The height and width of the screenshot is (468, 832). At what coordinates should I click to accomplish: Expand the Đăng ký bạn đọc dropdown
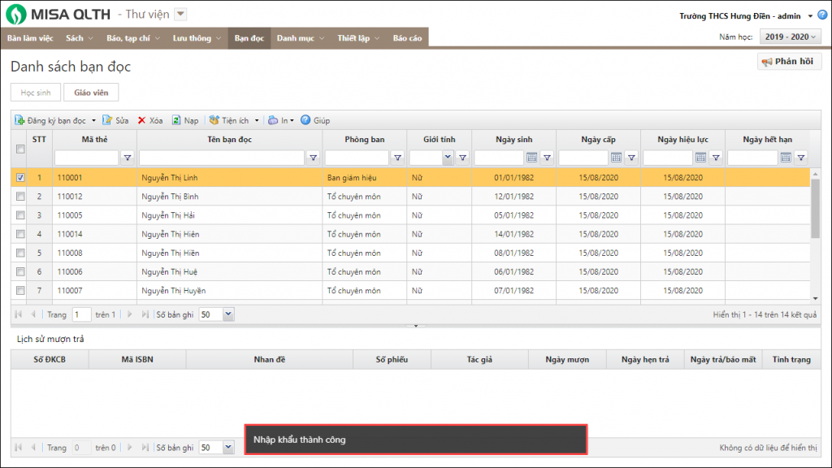tap(93, 121)
